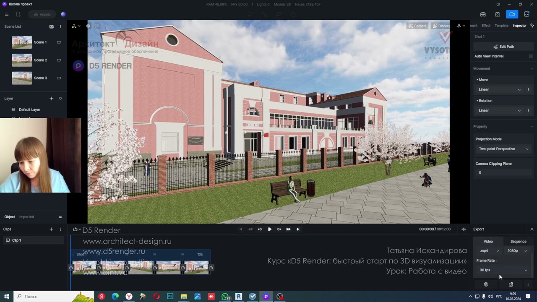The width and height of the screenshot is (537, 302).
Task: Open Rotation options three-dot menu
Action: click(x=528, y=111)
